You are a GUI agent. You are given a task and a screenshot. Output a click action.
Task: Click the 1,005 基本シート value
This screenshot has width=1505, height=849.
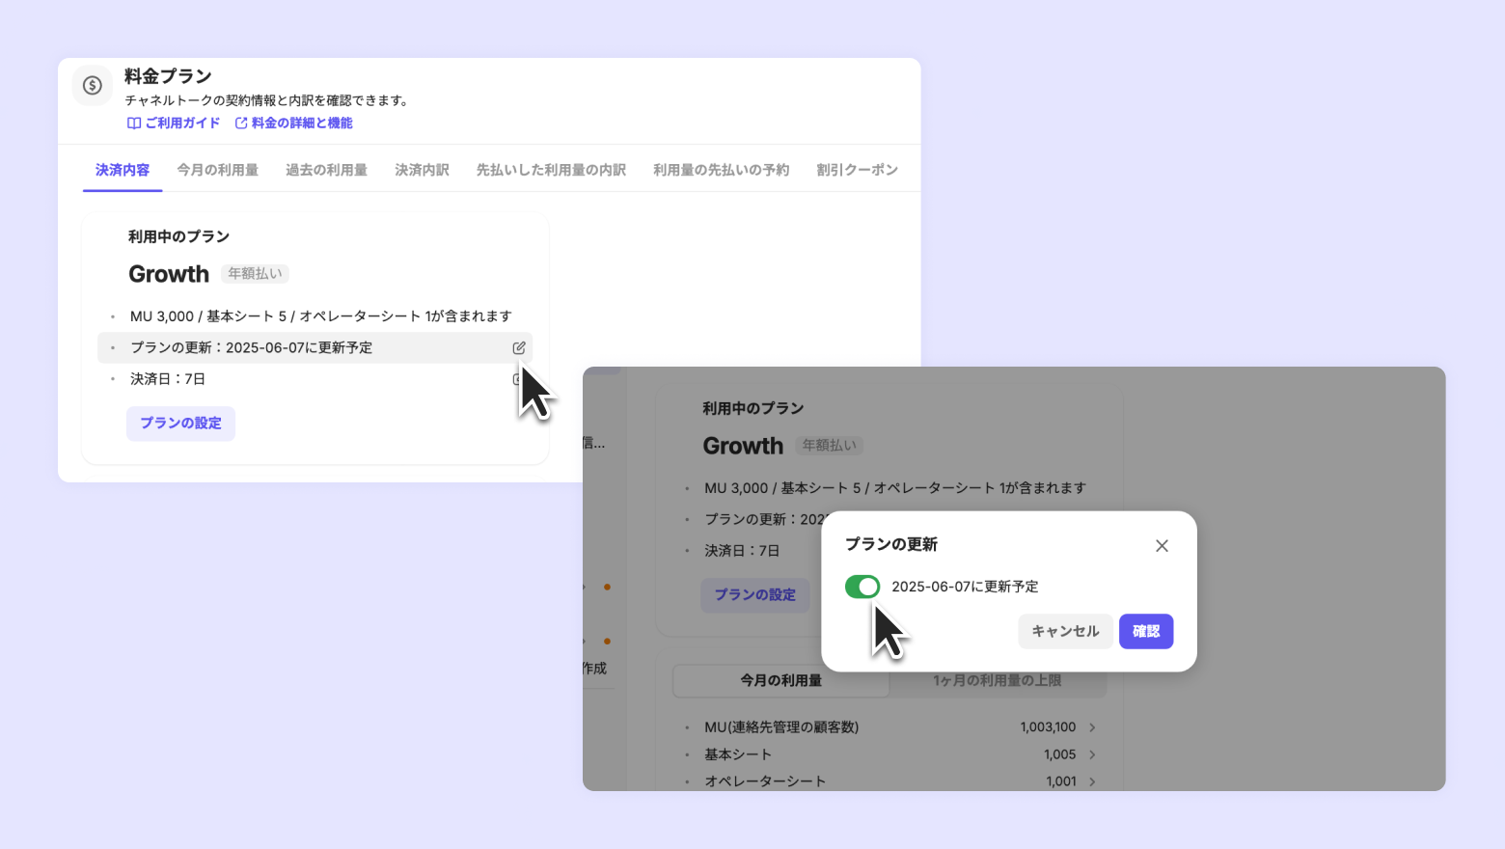pyautogui.click(x=1059, y=754)
